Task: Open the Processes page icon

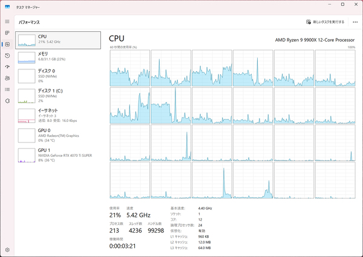Action: tap(7, 33)
